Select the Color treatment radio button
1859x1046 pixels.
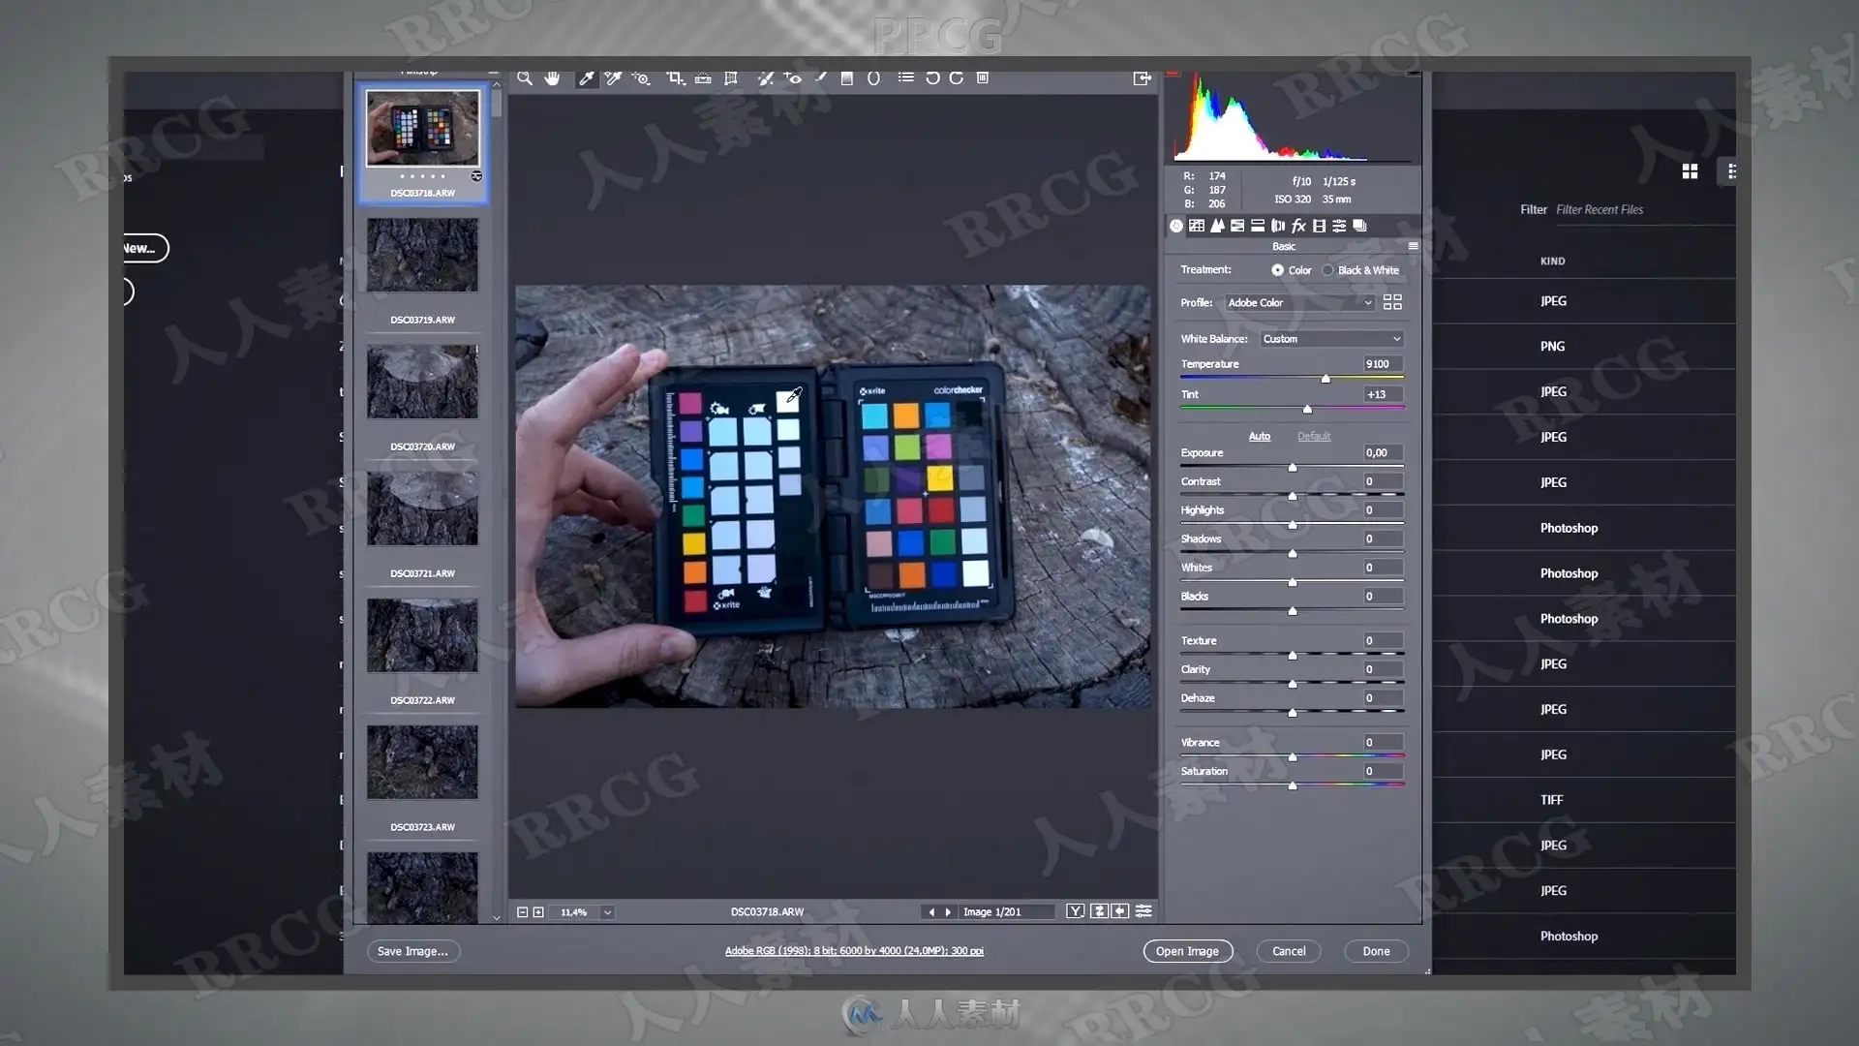click(1278, 270)
